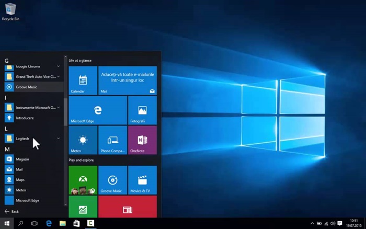The height and width of the screenshot is (229, 366).
Task: Jump via letter M header
Action: [7, 149]
